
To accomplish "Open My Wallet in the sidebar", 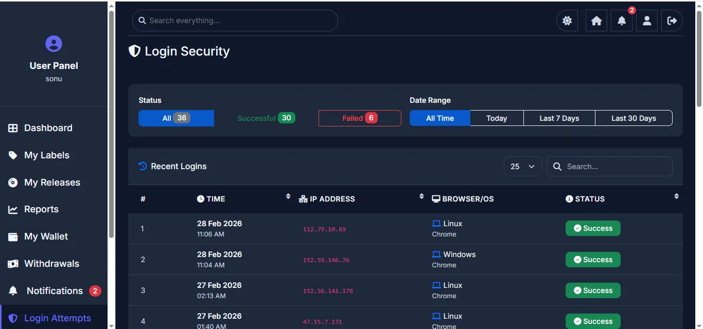I will click(54, 236).
